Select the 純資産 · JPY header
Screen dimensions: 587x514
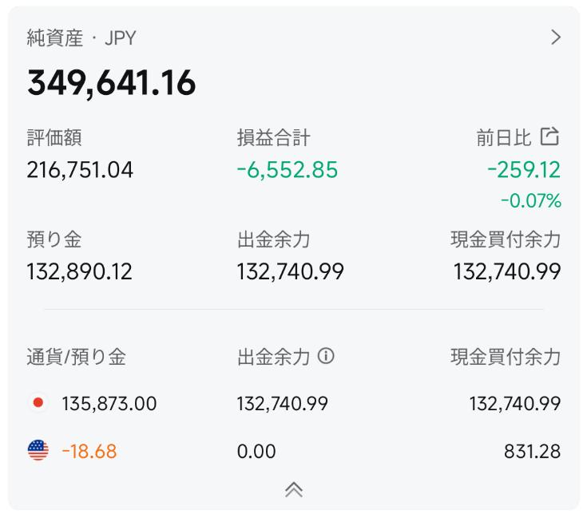[81, 38]
